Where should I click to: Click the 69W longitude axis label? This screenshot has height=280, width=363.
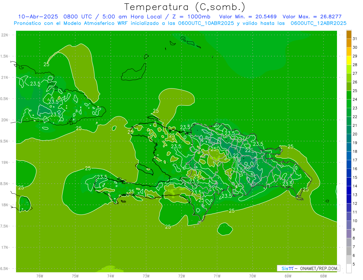tap(288, 276)
